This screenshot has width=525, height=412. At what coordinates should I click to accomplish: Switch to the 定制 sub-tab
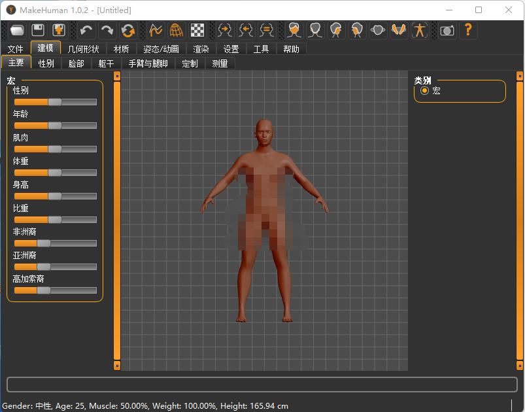pos(190,63)
